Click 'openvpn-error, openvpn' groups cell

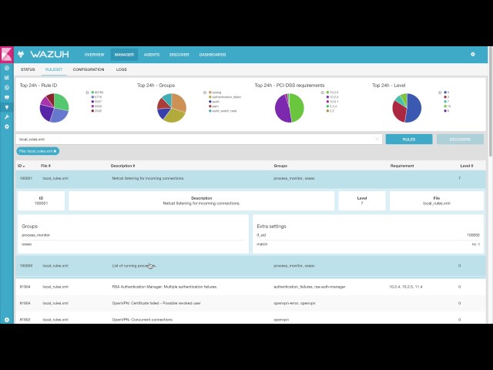(294, 303)
